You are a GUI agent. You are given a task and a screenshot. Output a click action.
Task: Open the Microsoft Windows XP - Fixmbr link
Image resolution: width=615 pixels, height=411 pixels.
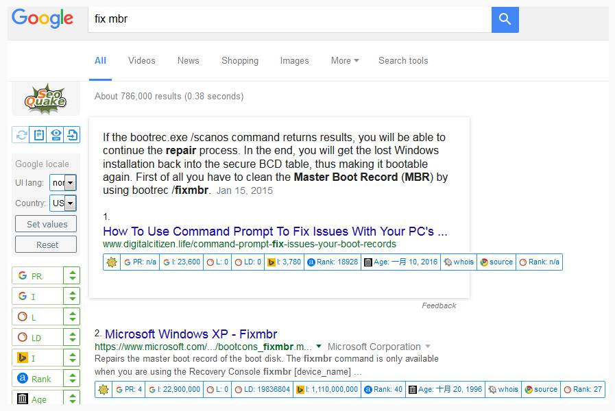click(191, 334)
